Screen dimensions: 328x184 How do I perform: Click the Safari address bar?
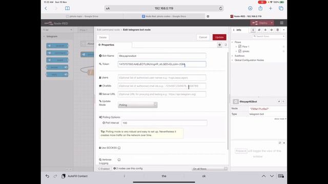164,8
